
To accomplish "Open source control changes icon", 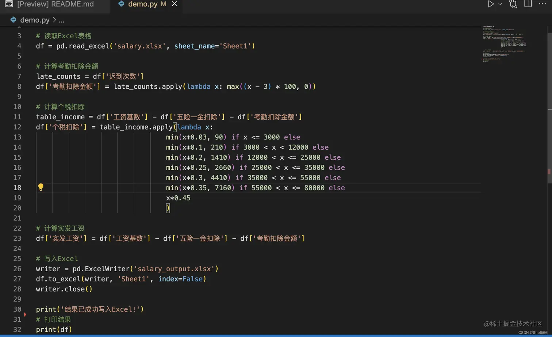I will (513, 4).
